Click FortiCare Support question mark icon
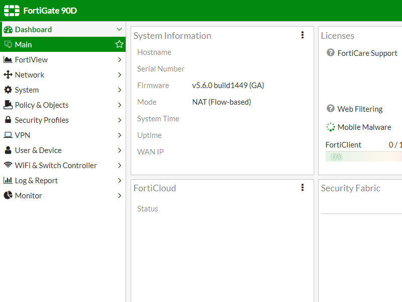This screenshot has height=302, width=402. point(331,53)
